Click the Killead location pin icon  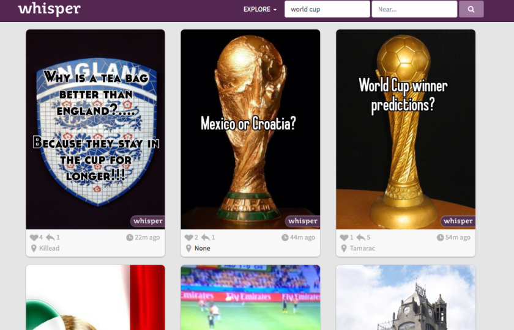34,248
